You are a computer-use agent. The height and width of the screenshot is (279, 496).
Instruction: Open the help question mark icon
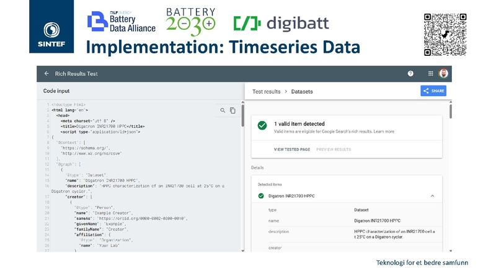410,74
